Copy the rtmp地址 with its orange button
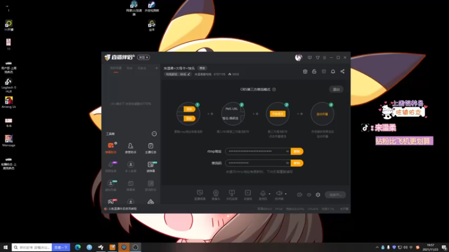Image resolution: width=449 pixels, height=252 pixels. (297, 151)
